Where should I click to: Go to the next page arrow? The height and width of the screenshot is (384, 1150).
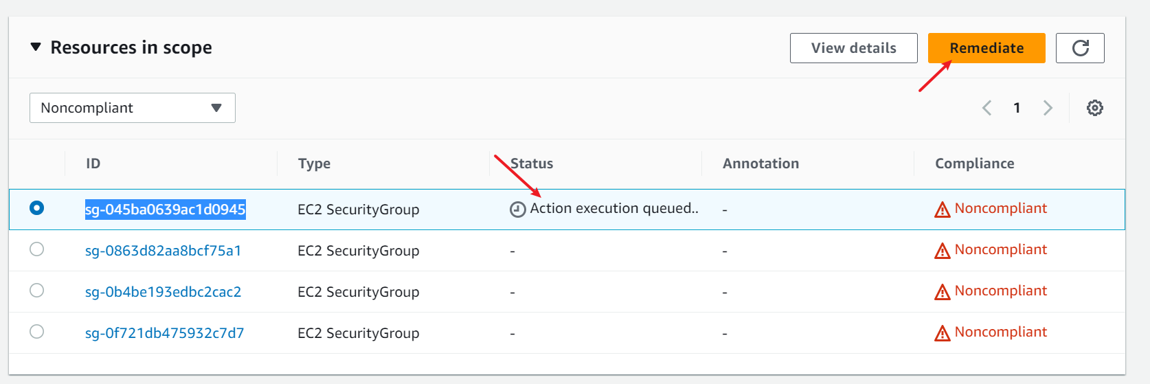[1047, 108]
